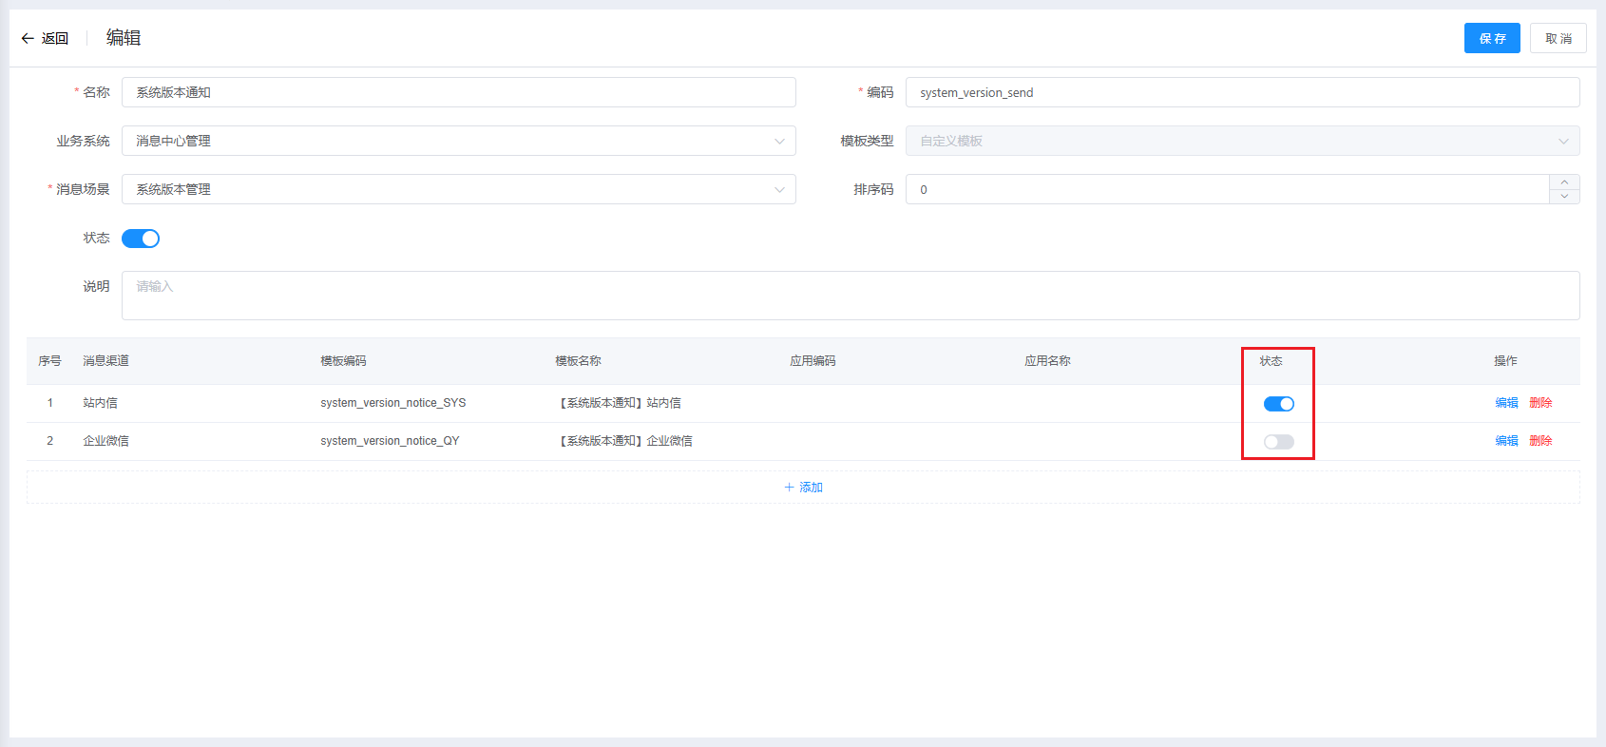
Task: Click the 保存 button
Action: coord(1491,38)
